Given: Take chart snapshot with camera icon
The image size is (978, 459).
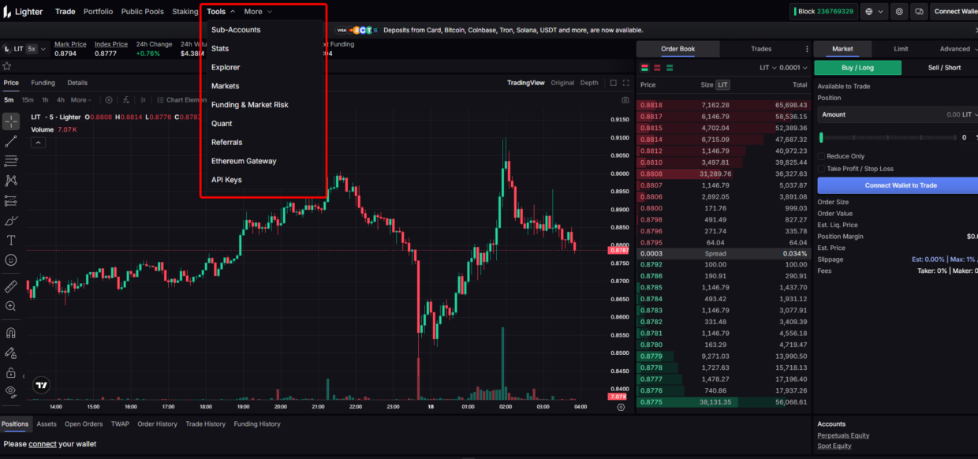Looking at the screenshot, I should pos(625,100).
